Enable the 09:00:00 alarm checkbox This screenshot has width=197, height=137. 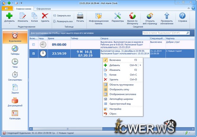coord(33,44)
